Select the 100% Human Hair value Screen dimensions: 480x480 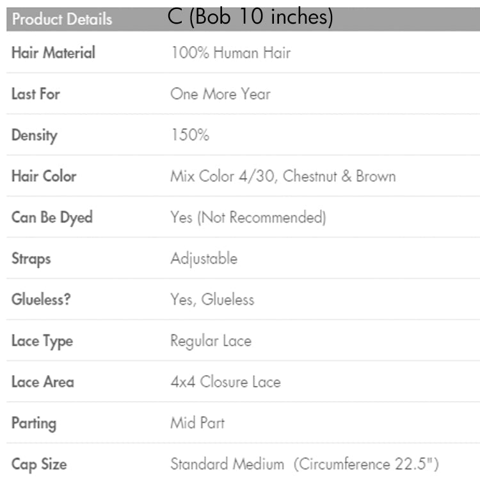(230, 52)
